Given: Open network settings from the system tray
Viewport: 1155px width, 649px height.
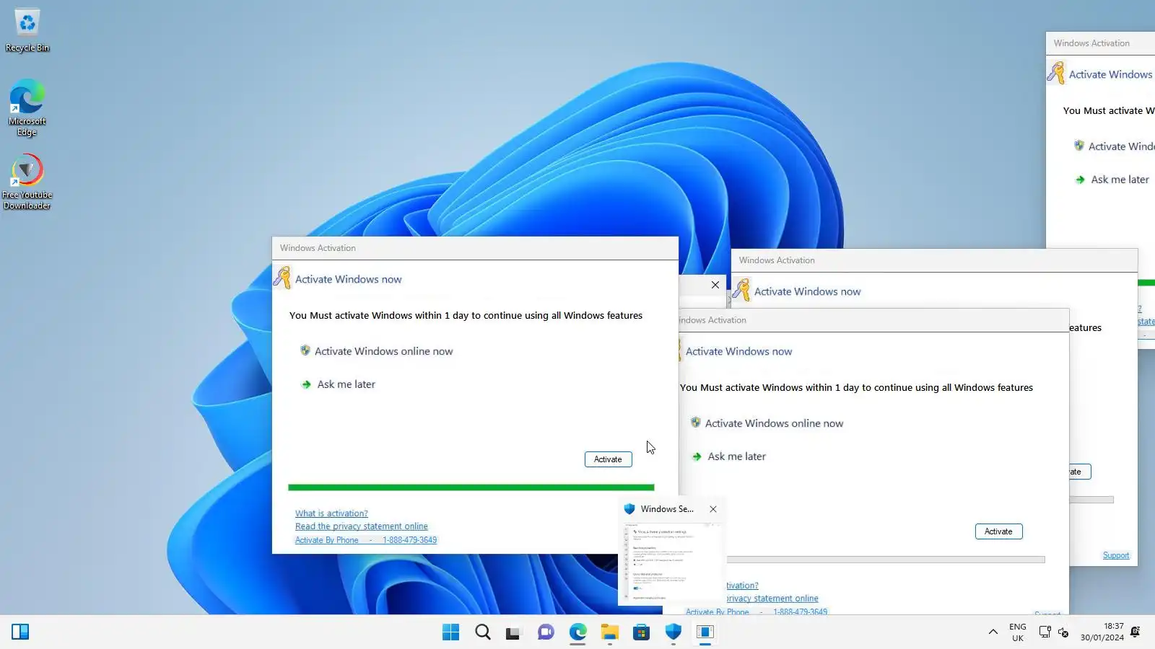Looking at the screenshot, I should pyautogui.click(x=1045, y=632).
